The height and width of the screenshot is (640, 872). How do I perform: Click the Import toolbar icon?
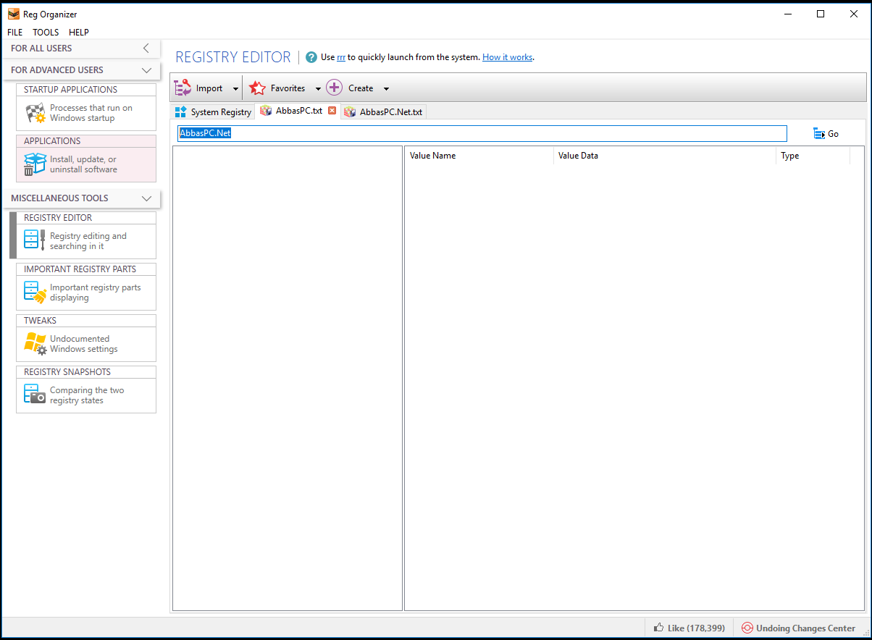pyautogui.click(x=183, y=88)
